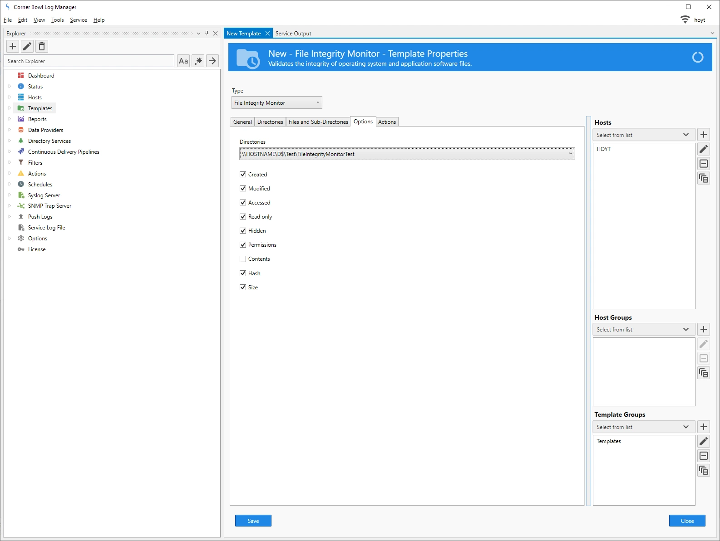
Task: Toggle the match case 'Aa' search icon
Action: (183, 61)
